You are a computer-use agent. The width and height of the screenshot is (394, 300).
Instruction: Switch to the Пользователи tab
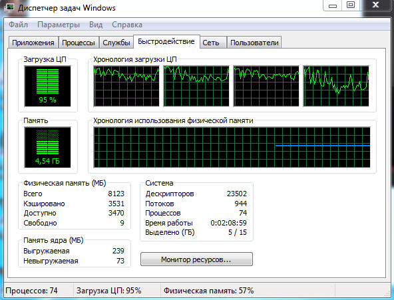(254, 43)
